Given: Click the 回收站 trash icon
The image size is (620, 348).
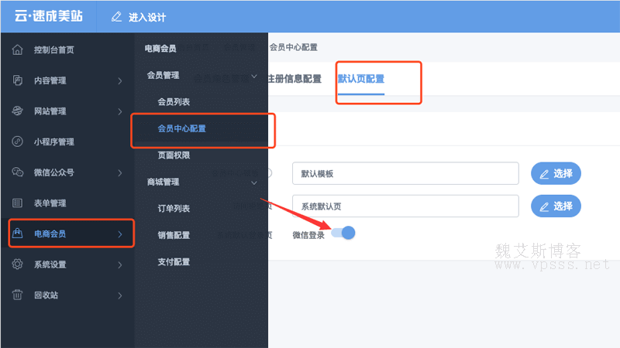Looking at the screenshot, I should (17, 295).
